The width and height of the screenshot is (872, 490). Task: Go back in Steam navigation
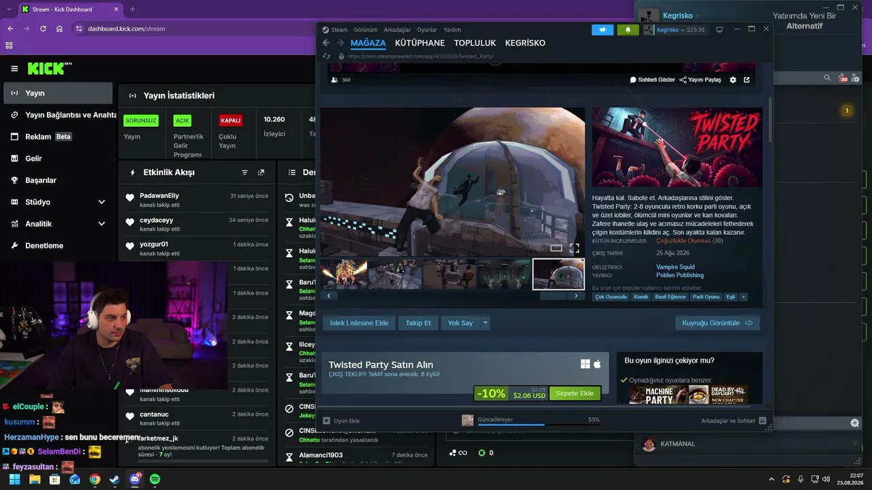pyautogui.click(x=326, y=43)
